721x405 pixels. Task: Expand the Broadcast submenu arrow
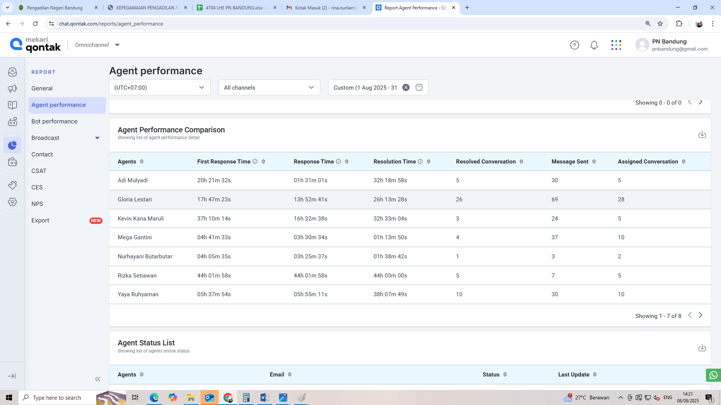(97, 138)
